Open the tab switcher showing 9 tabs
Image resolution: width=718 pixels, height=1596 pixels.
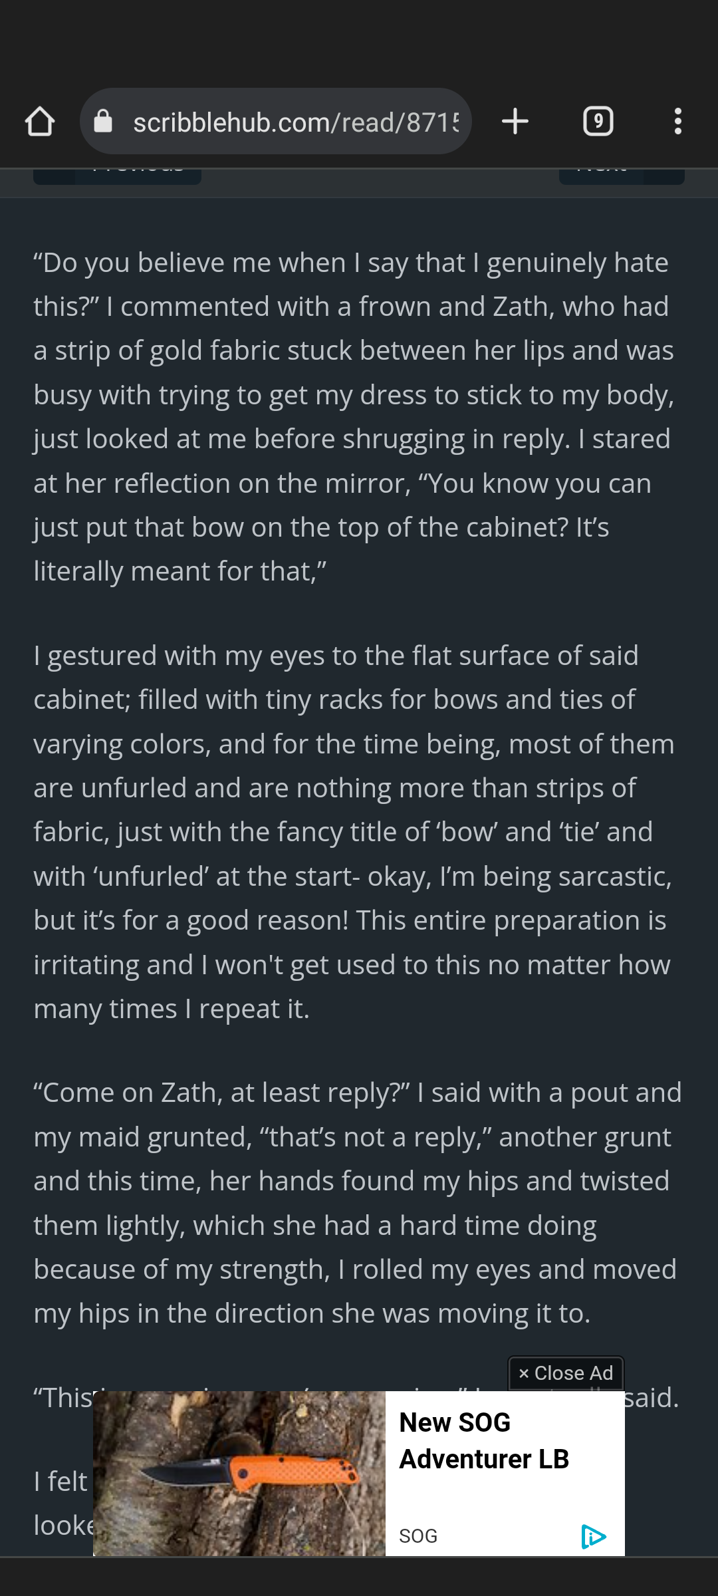click(x=598, y=122)
